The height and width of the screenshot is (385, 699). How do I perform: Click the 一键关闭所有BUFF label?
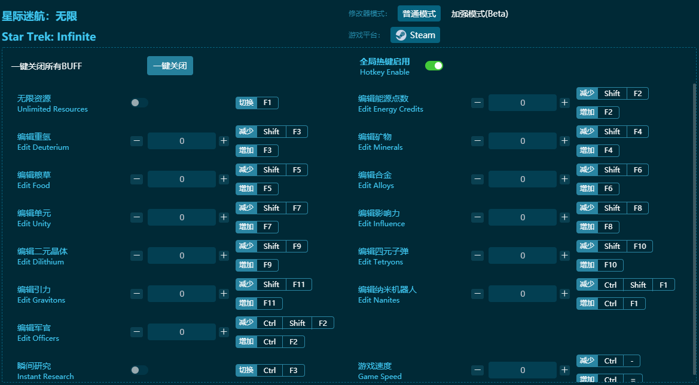pos(47,66)
